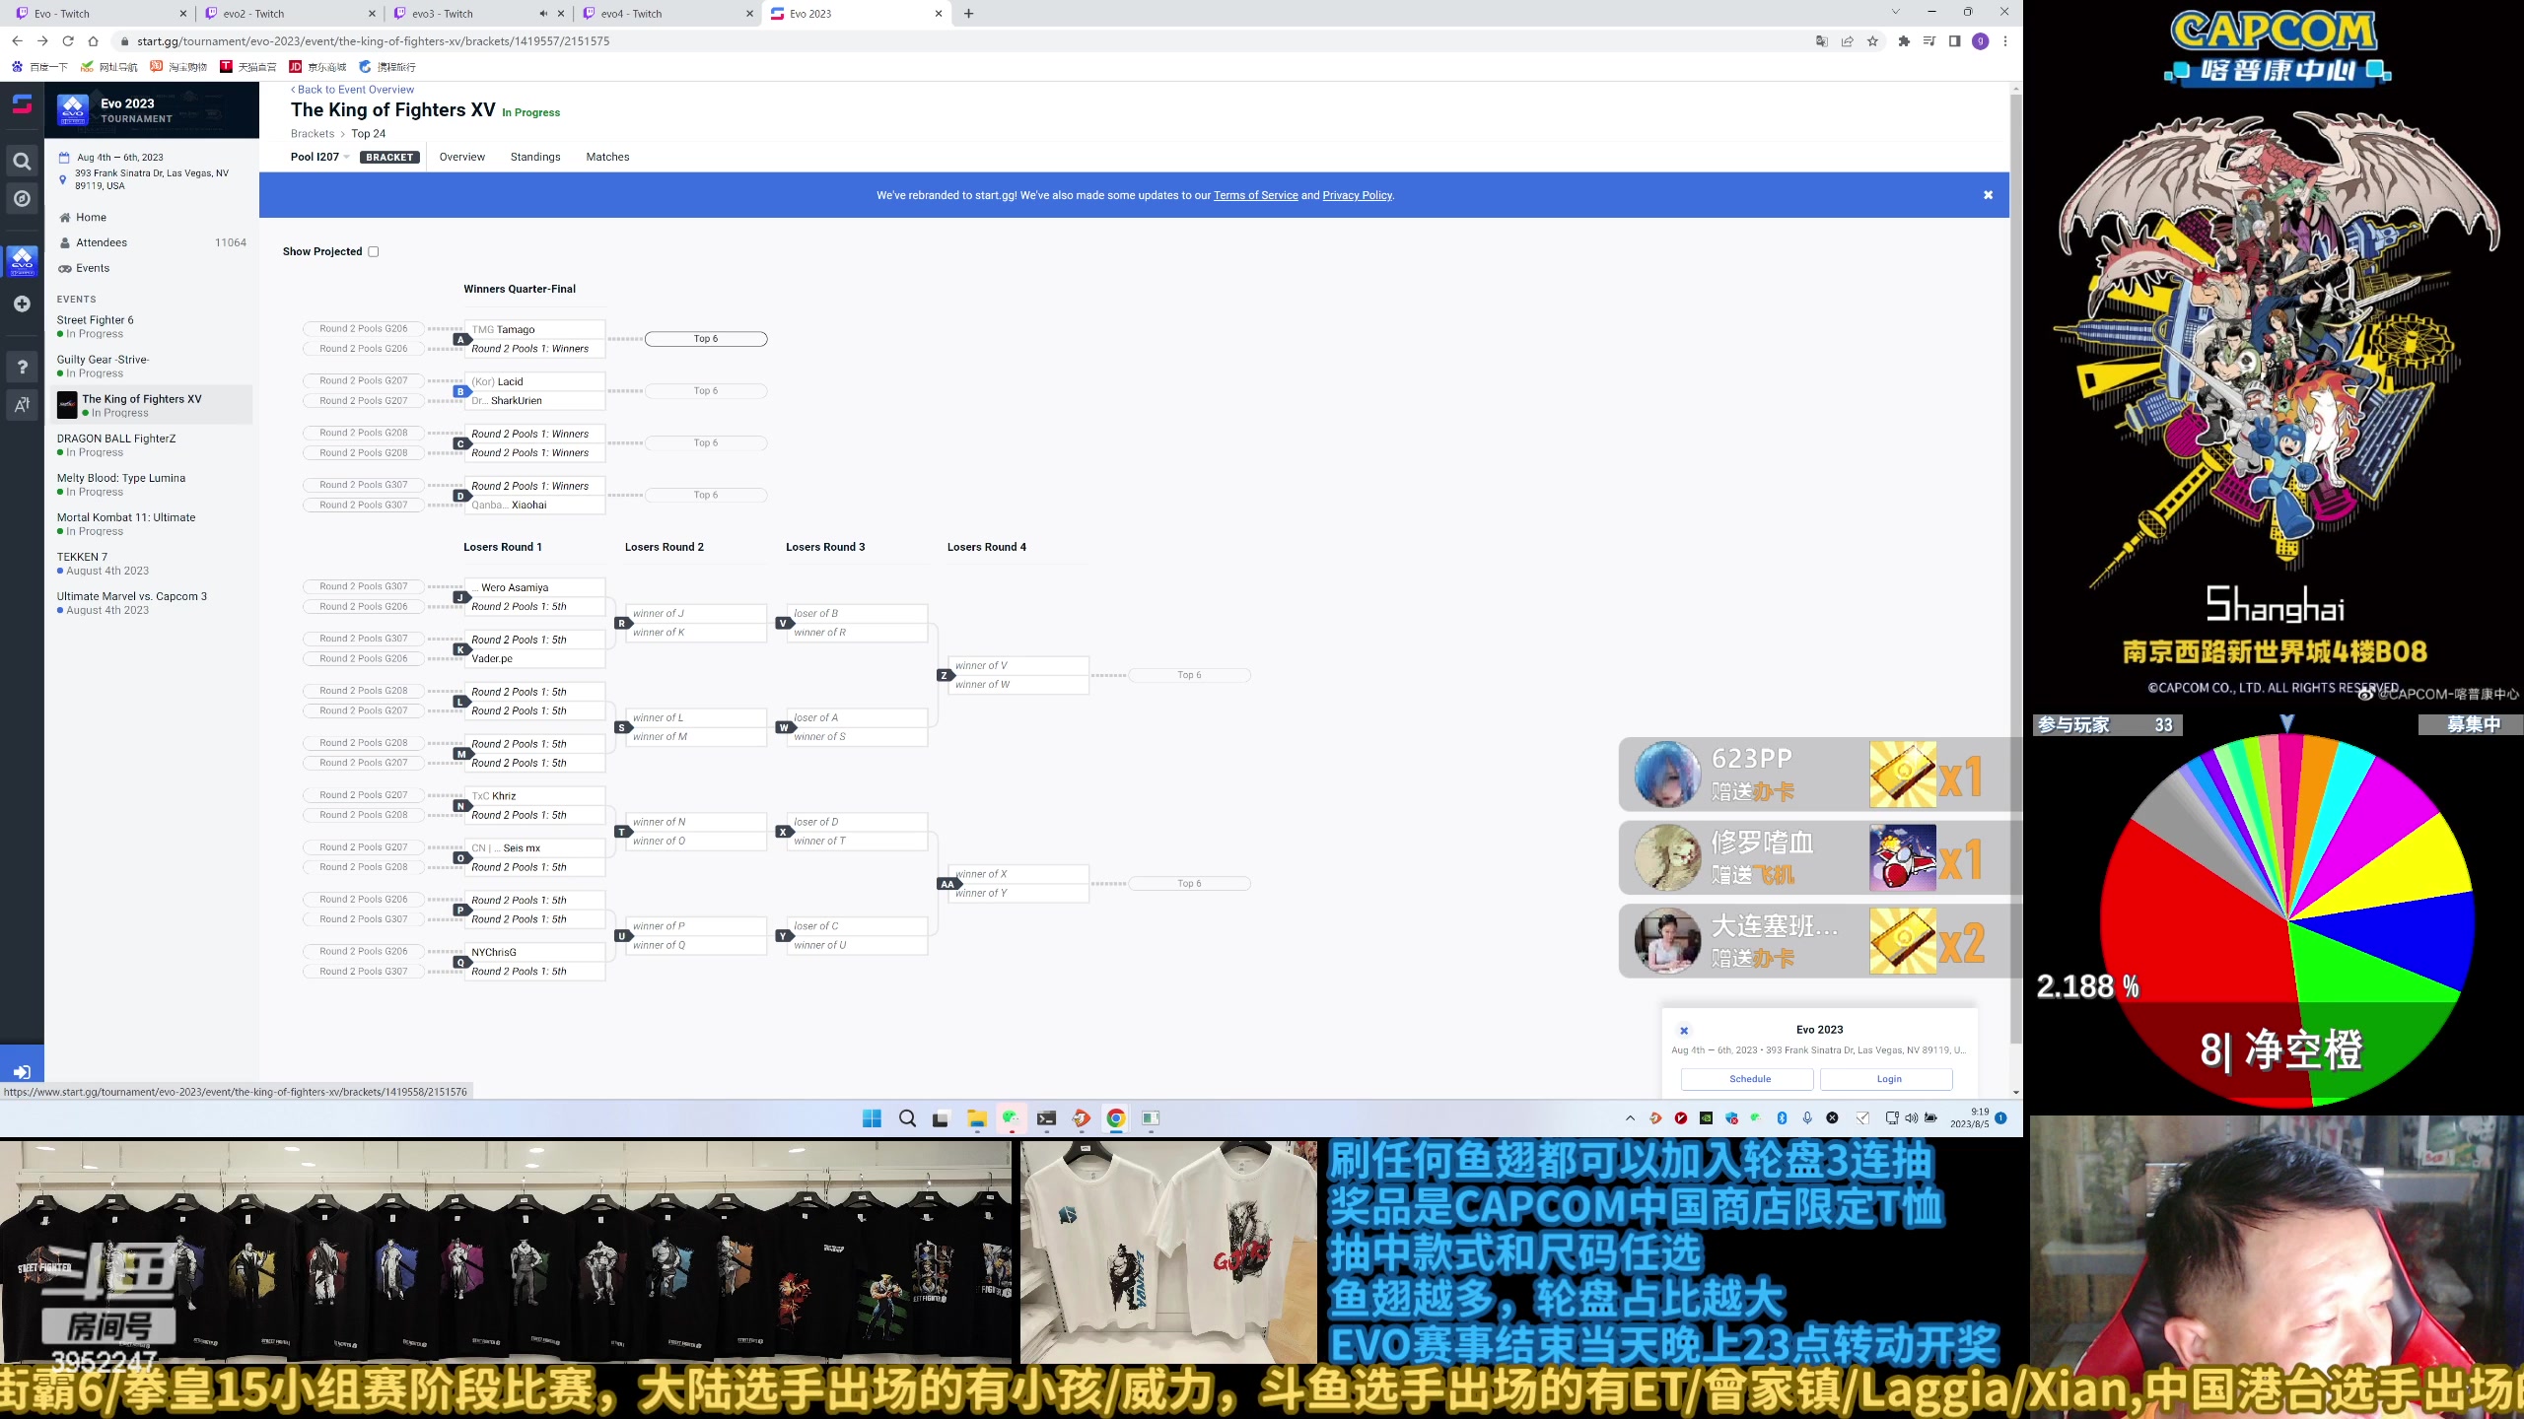Switch to the Matches tab

click(x=607, y=157)
